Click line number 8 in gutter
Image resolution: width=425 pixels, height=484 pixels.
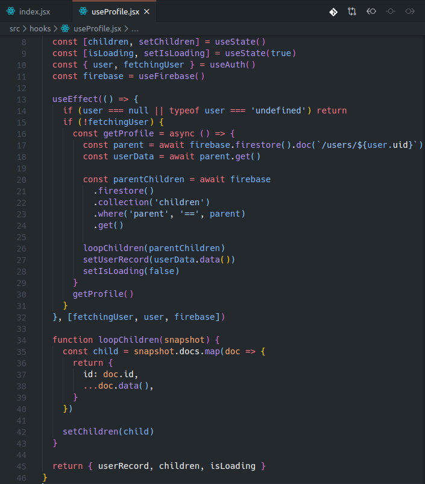tap(24, 42)
